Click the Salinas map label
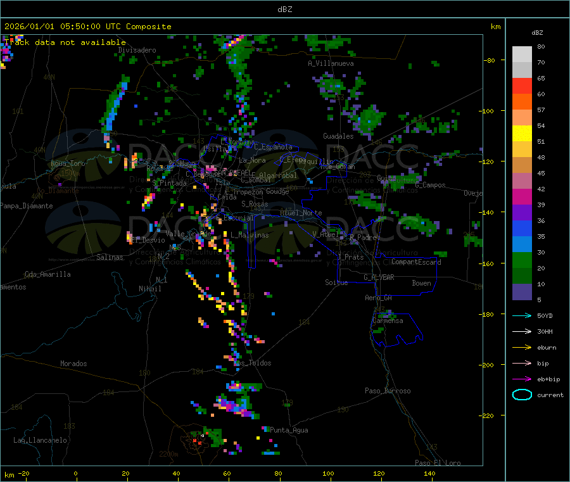The width and height of the screenshot is (570, 482). pos(110,257)
